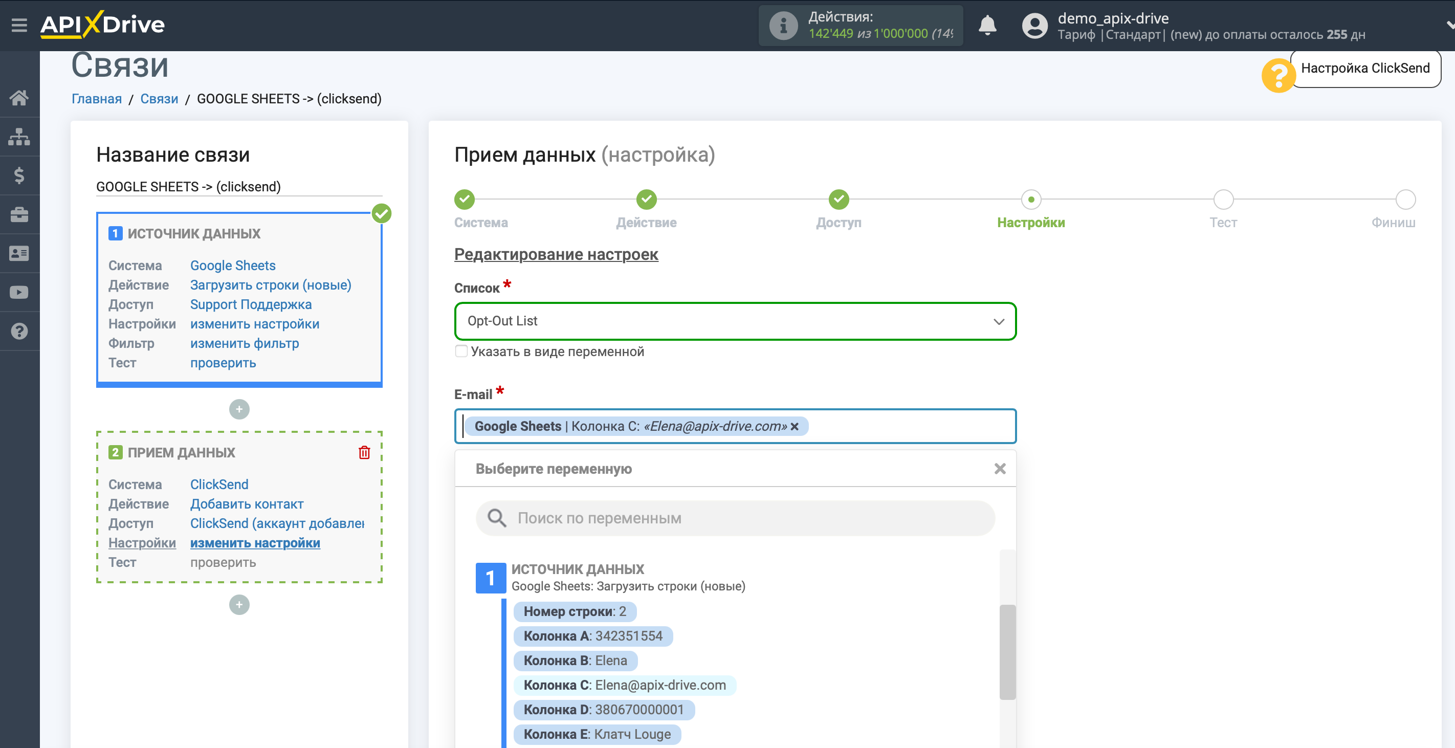Select variable 'Колонка E: Клатч Louge'
This screenshot has width=1455, height=748.
597,734
